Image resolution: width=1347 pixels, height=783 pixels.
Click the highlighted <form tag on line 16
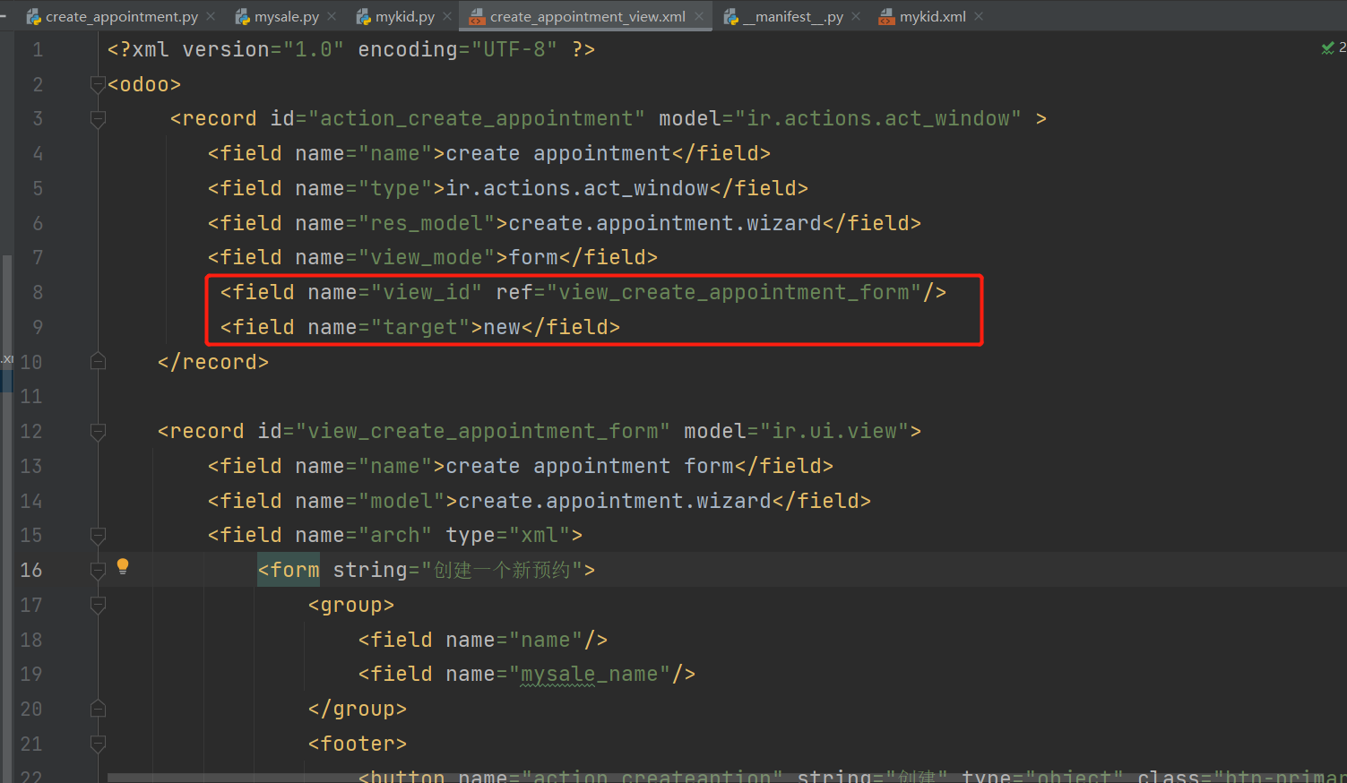coord(289,570)
